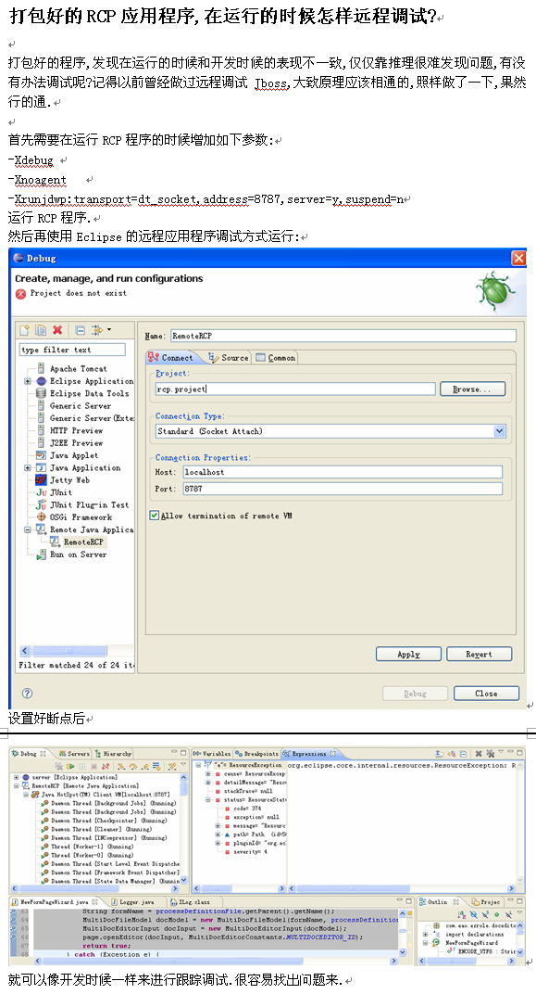Switch to the Common tab
Image resolution: width=536 pixels, height=994 pixels.
275,358
